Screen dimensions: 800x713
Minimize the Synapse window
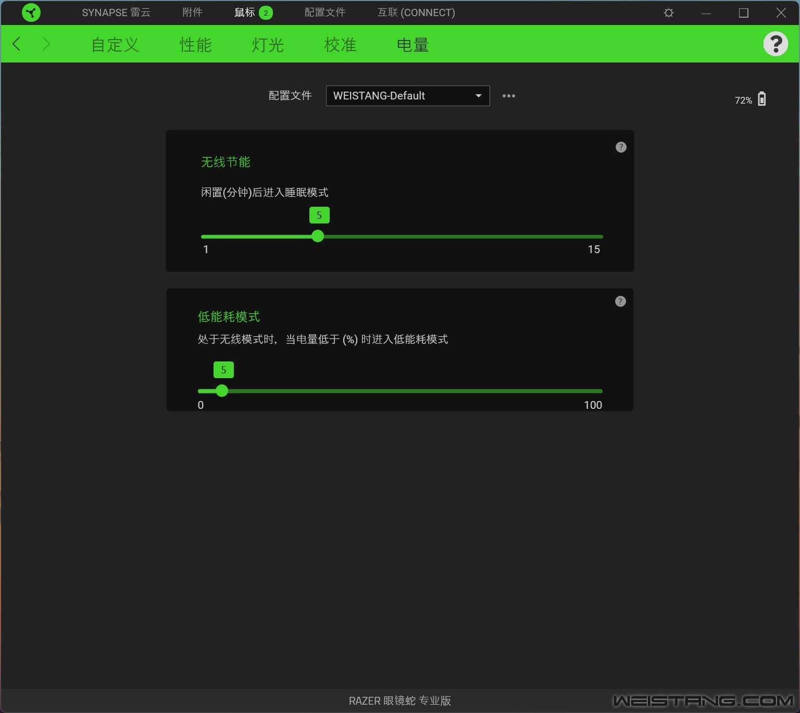706,13
